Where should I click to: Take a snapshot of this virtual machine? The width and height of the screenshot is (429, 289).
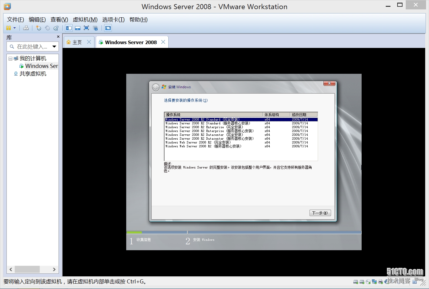pyautogui.click(x=39, y=28)
